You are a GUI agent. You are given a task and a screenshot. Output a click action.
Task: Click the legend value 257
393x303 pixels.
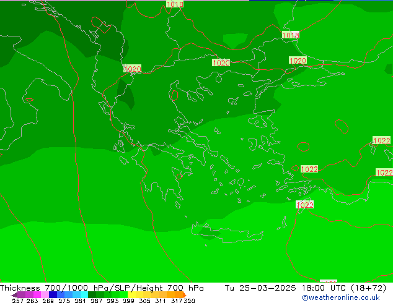coord(18,301)
